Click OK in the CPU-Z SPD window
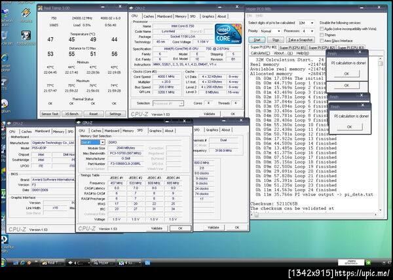 180,228
